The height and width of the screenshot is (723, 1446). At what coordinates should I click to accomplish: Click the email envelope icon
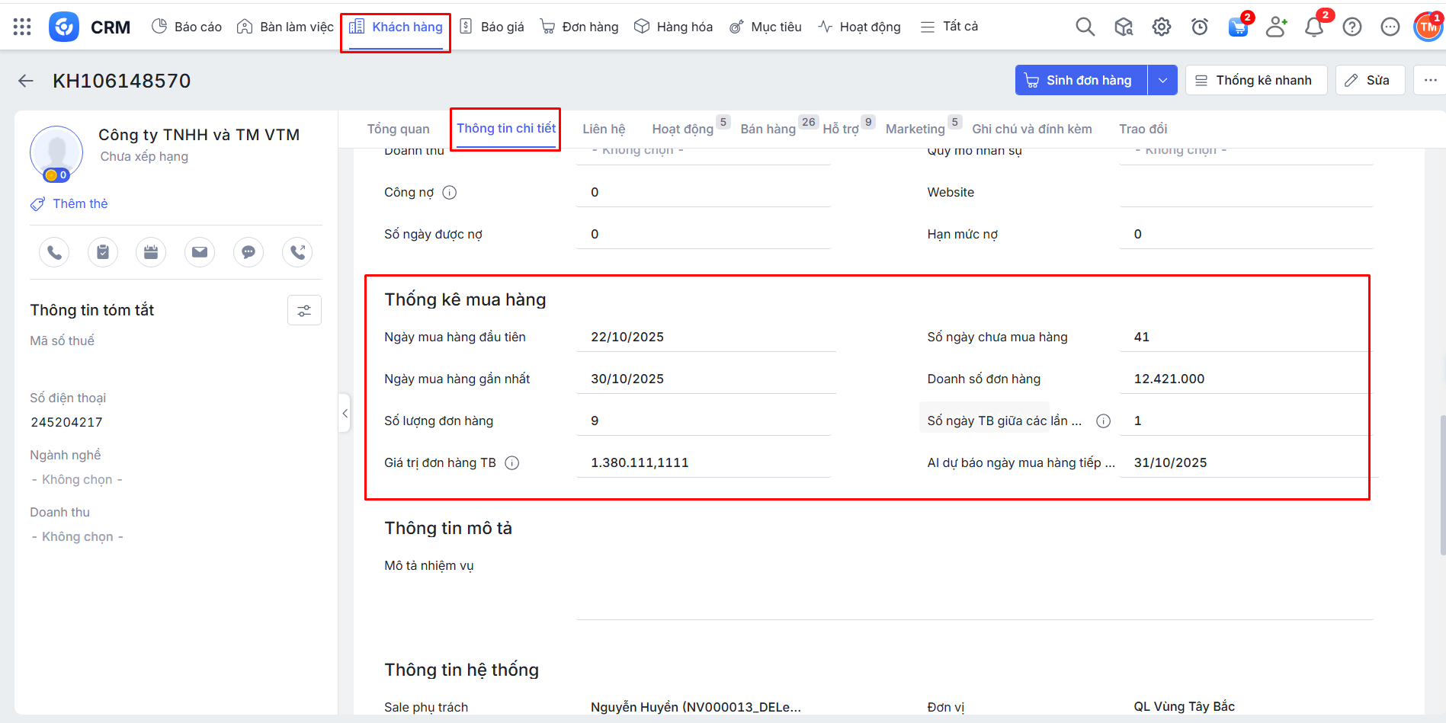point(200,252)
